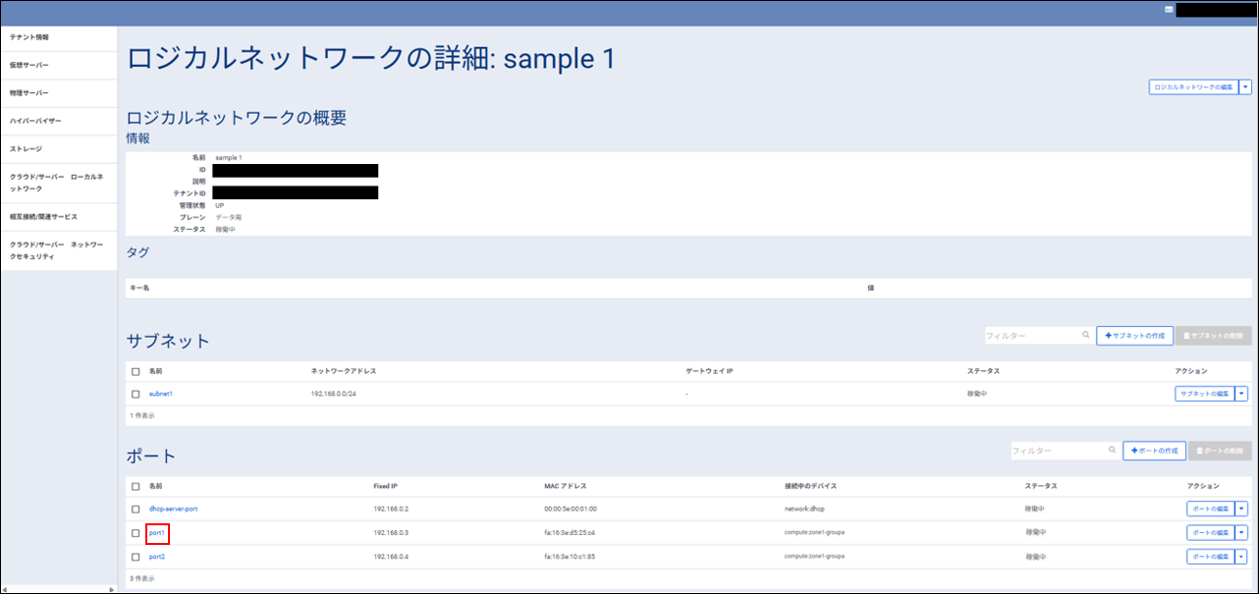
Task: Tick the port2 row checkbox
Action: [x=136, y=557]
